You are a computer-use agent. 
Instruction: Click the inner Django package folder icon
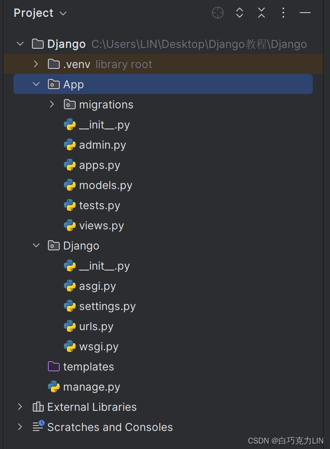pyautogui.click(x=54, y=246)
